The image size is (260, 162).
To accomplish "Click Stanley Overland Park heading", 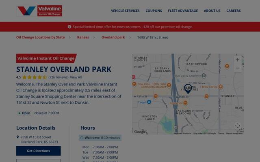I will [x=64, y=69].
